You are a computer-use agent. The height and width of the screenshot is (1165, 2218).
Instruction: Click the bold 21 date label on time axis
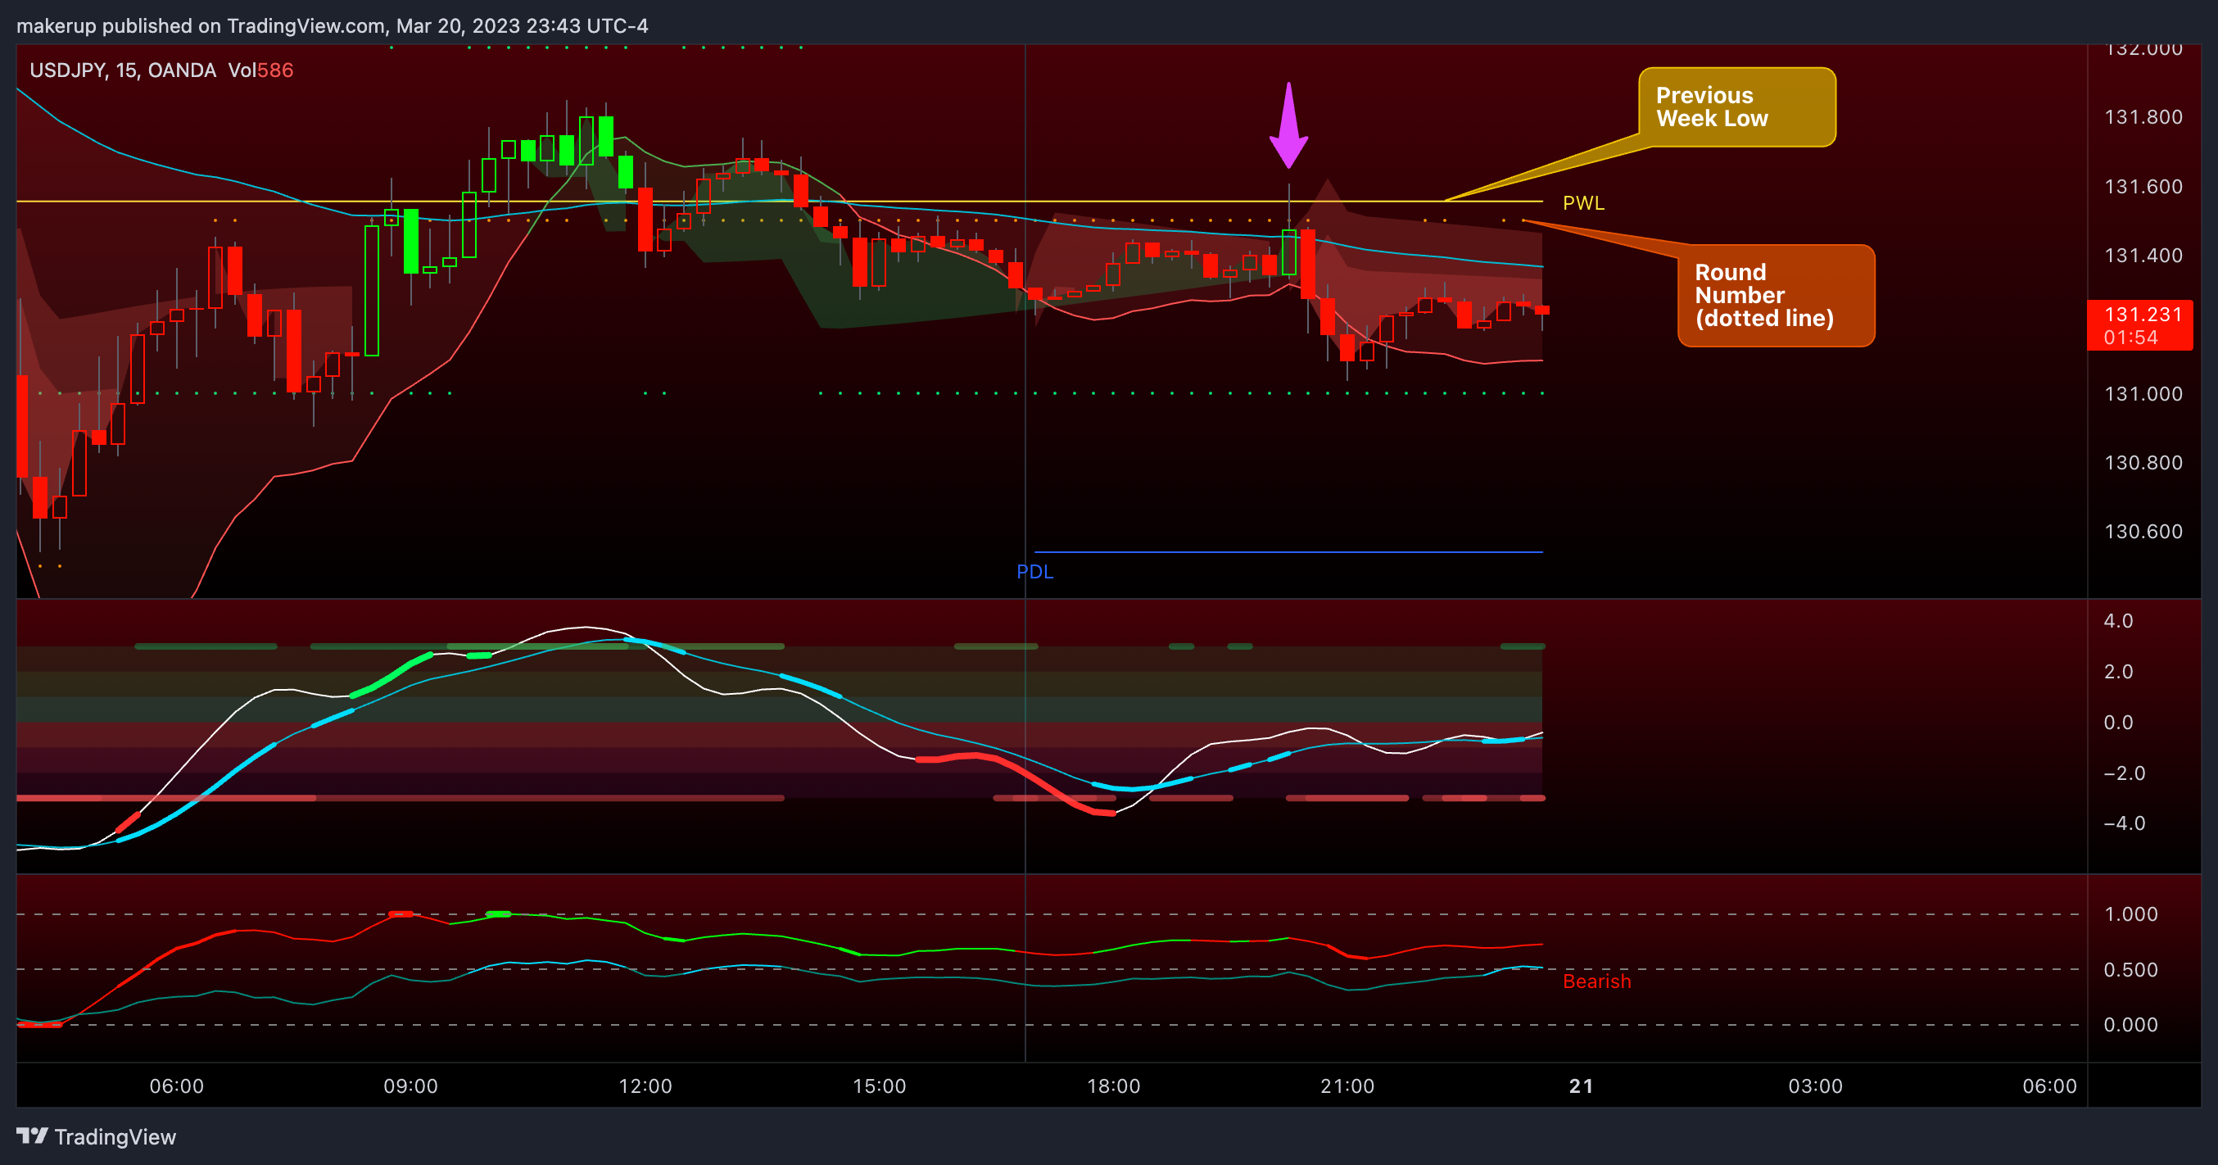[1581, 1086]
